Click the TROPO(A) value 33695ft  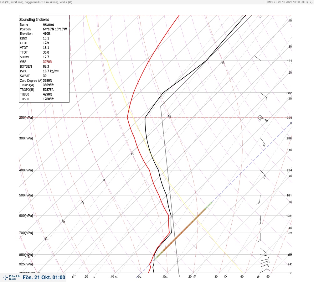(48, 85)
